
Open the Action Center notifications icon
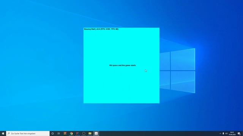tap(239, 133)
